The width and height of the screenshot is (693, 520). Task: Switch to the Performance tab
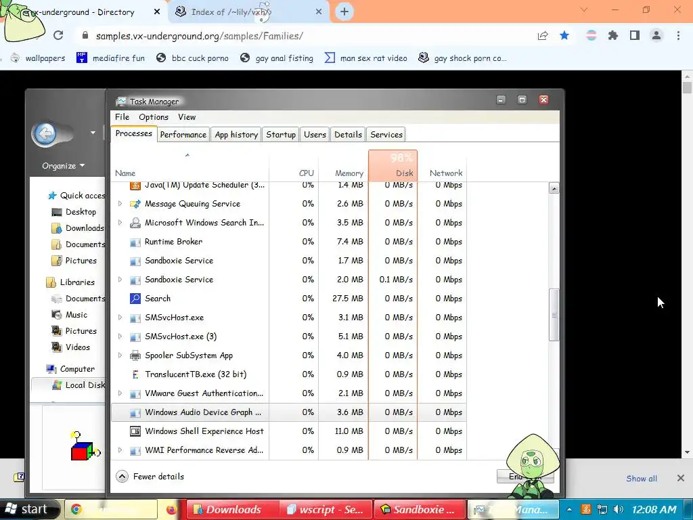183,135
